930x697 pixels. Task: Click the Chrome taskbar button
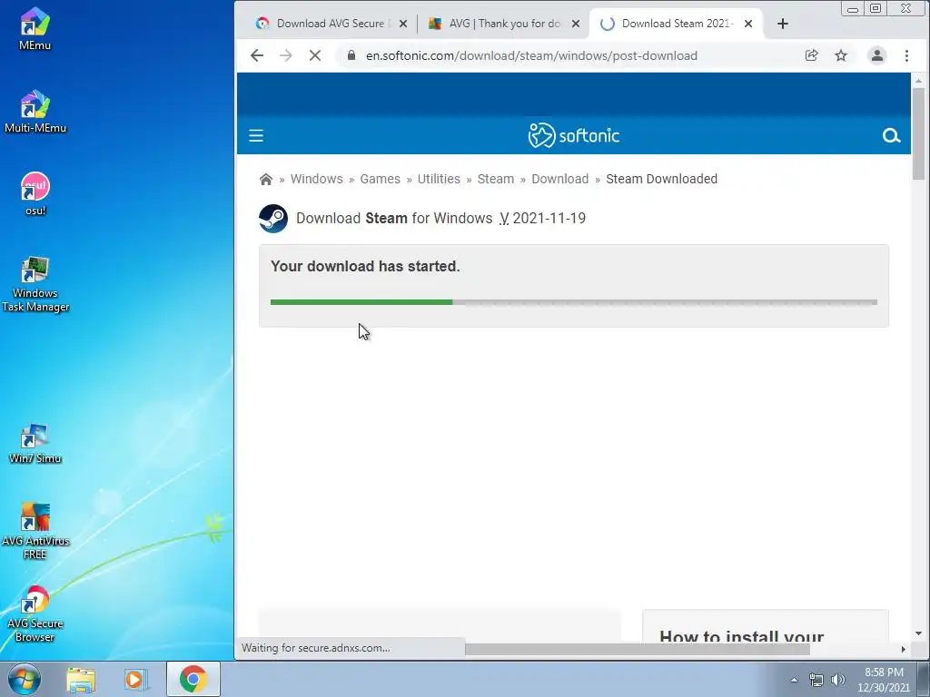(x=193, y=679)
